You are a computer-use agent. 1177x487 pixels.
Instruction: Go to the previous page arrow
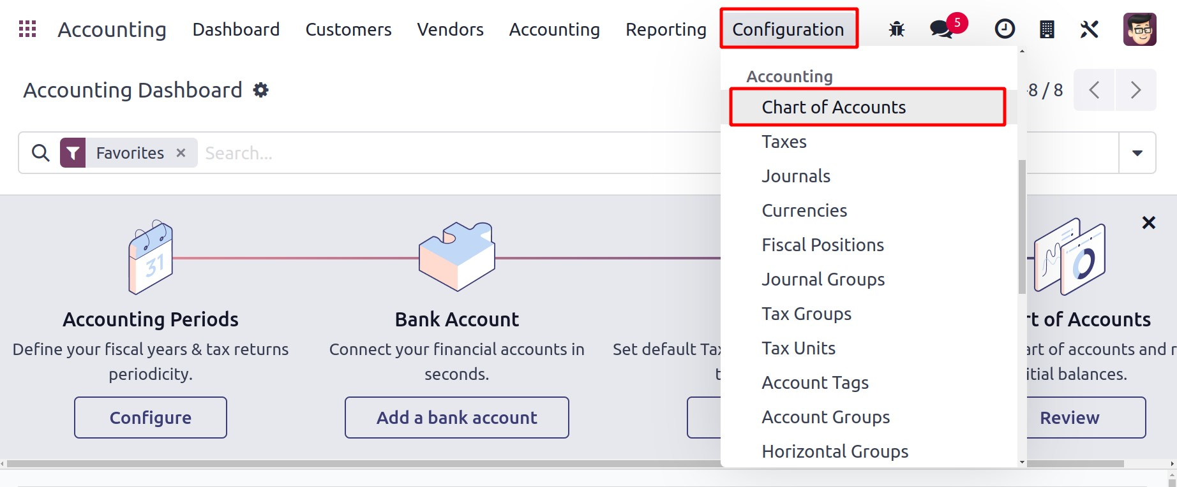(1094, 90)
